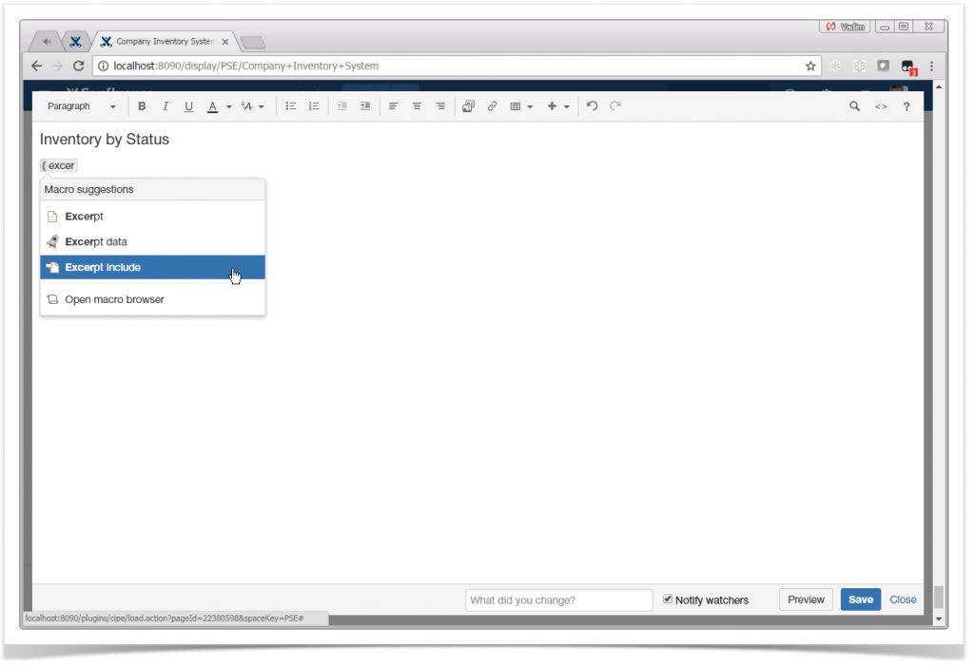Insert a link using the link icon
Image resolution: width=974 pixels, height=666 pixels.
coord(492,105)
